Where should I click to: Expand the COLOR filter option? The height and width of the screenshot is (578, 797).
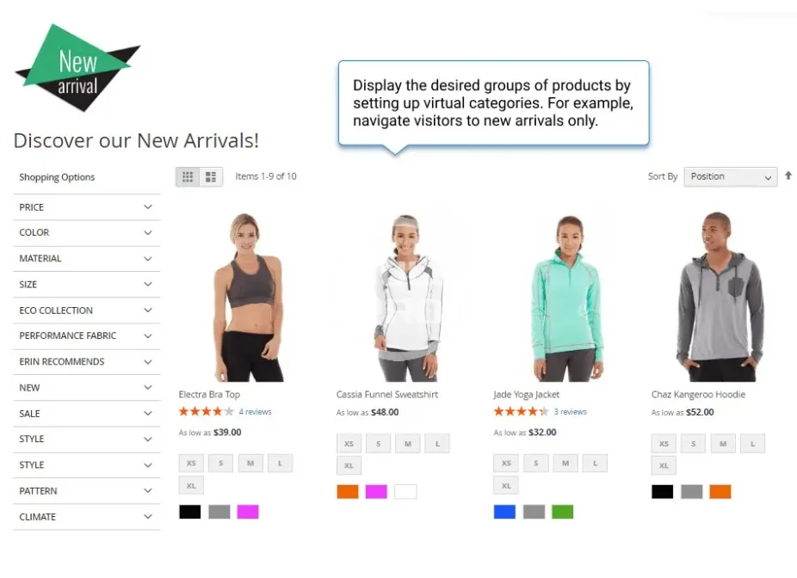(x=87, y=232)
